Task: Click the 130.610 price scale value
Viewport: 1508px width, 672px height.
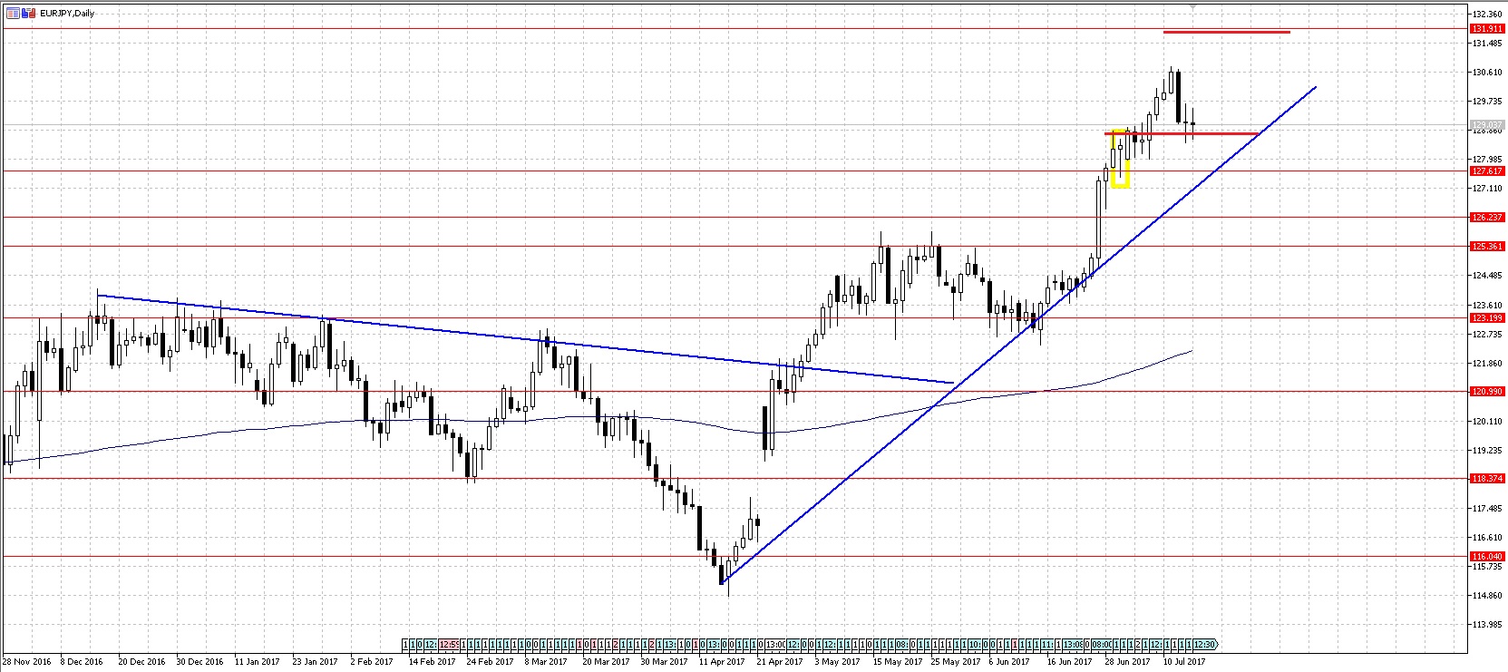Action: pos(1488,73)
